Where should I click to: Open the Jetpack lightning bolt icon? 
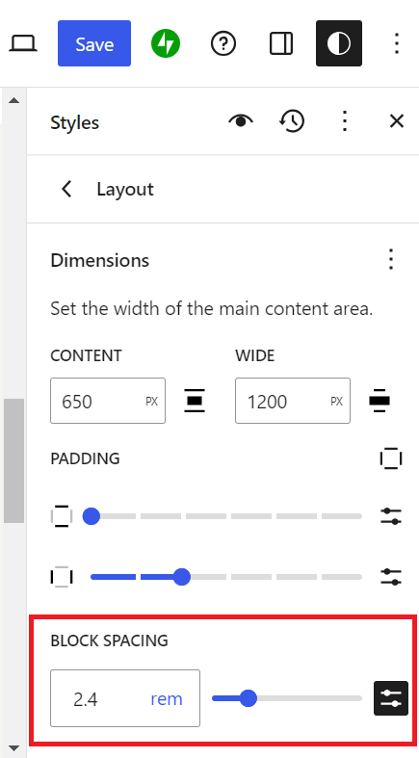166,43
